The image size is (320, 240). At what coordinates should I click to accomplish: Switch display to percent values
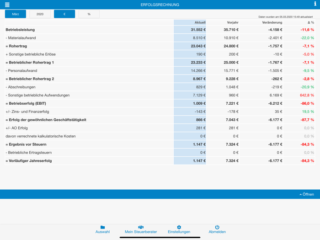click(89, 14)
